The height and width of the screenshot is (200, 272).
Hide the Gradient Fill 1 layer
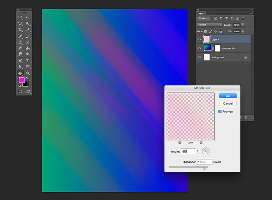(200, 48)
